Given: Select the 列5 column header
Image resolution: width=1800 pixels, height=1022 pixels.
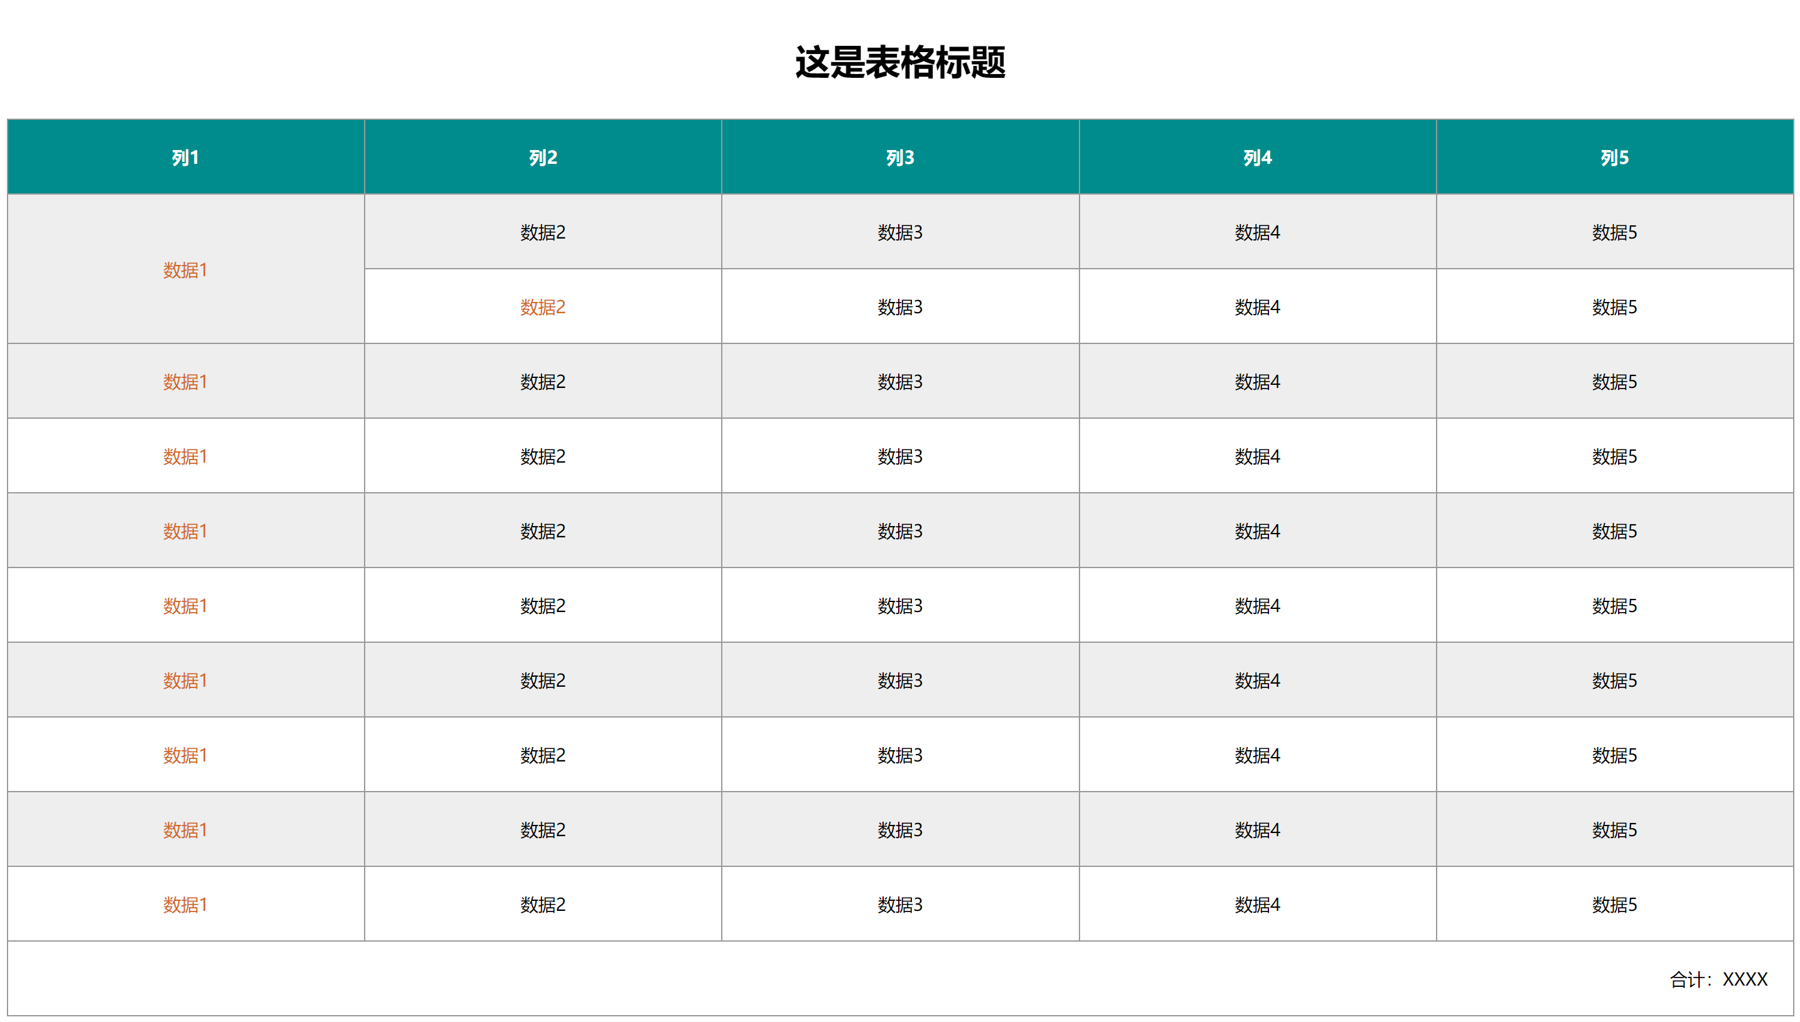Looking at the screenshot, I should 1615,157.
